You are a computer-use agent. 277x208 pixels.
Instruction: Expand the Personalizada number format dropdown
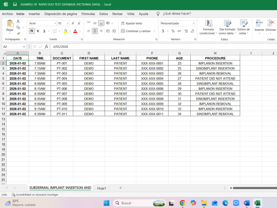point(193,23)
